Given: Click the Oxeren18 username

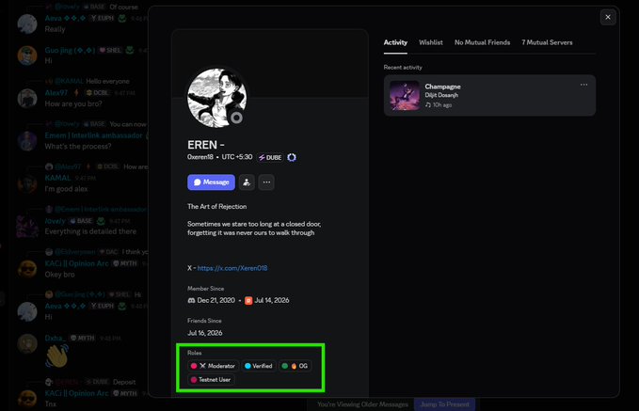Looking at the screenshot, I should tap(200, 157).
